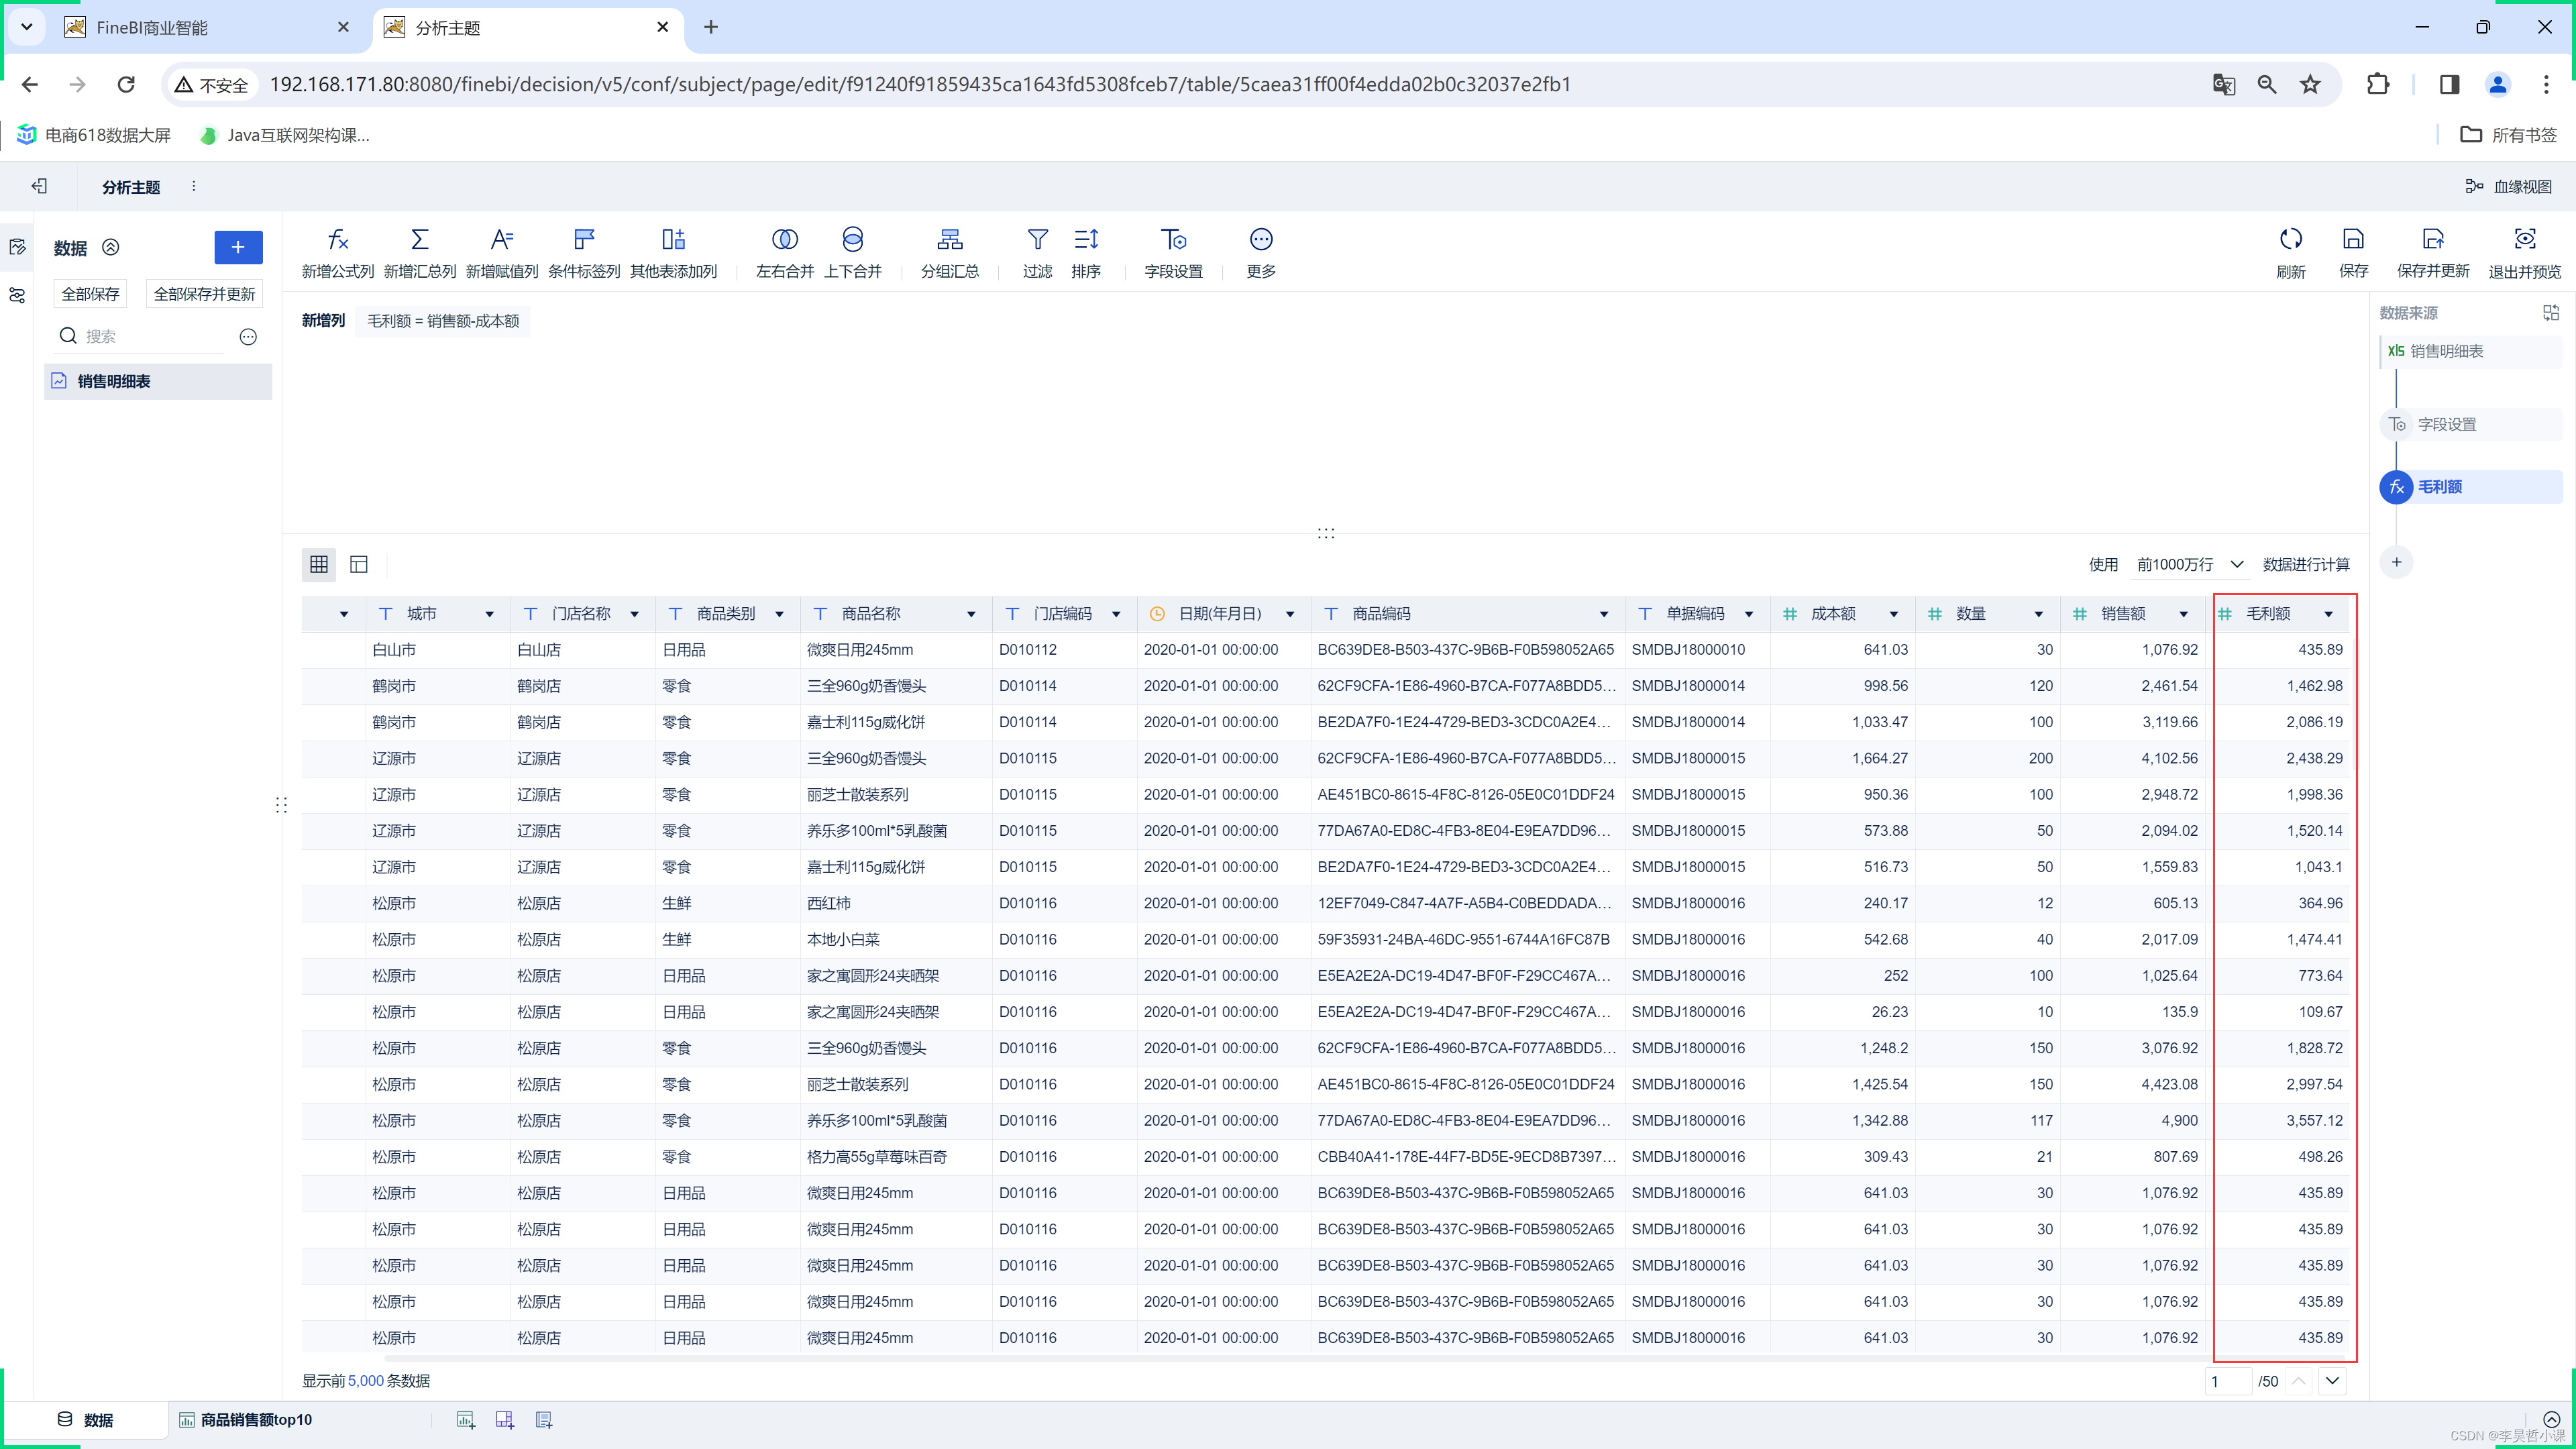Go to the next data page arrow
2576x1449 pixels.
tap(2332, 1381)
